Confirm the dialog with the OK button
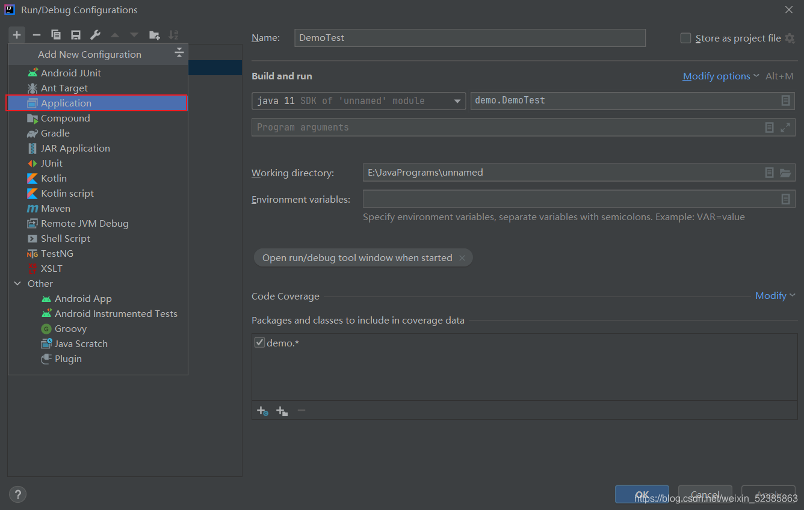 tap(642, 494)
